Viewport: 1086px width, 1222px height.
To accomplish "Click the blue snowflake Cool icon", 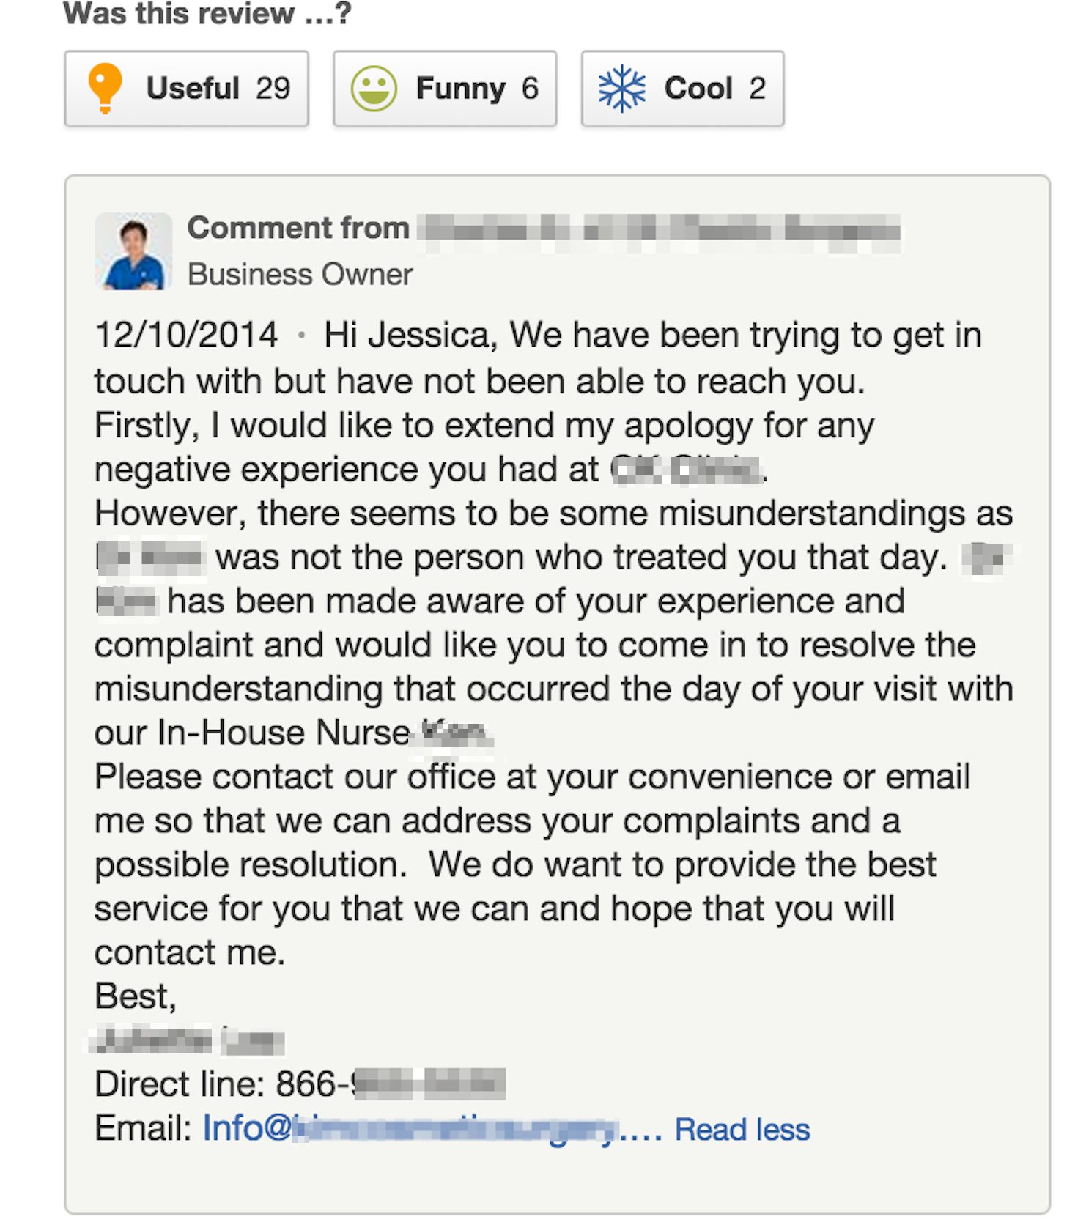I will click(622, 89).
